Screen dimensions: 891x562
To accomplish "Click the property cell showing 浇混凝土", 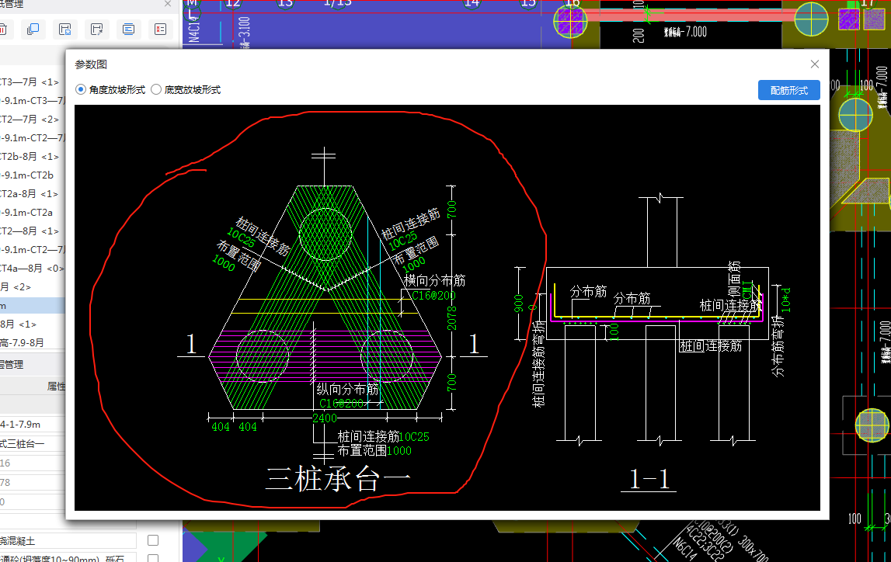I will 67,540.
